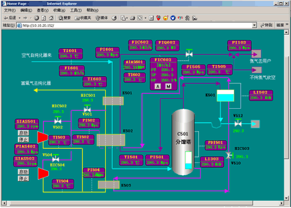Click the PDI501 differential pressure tag
Screen dimensions: 291x208
(x=216, y=145)
